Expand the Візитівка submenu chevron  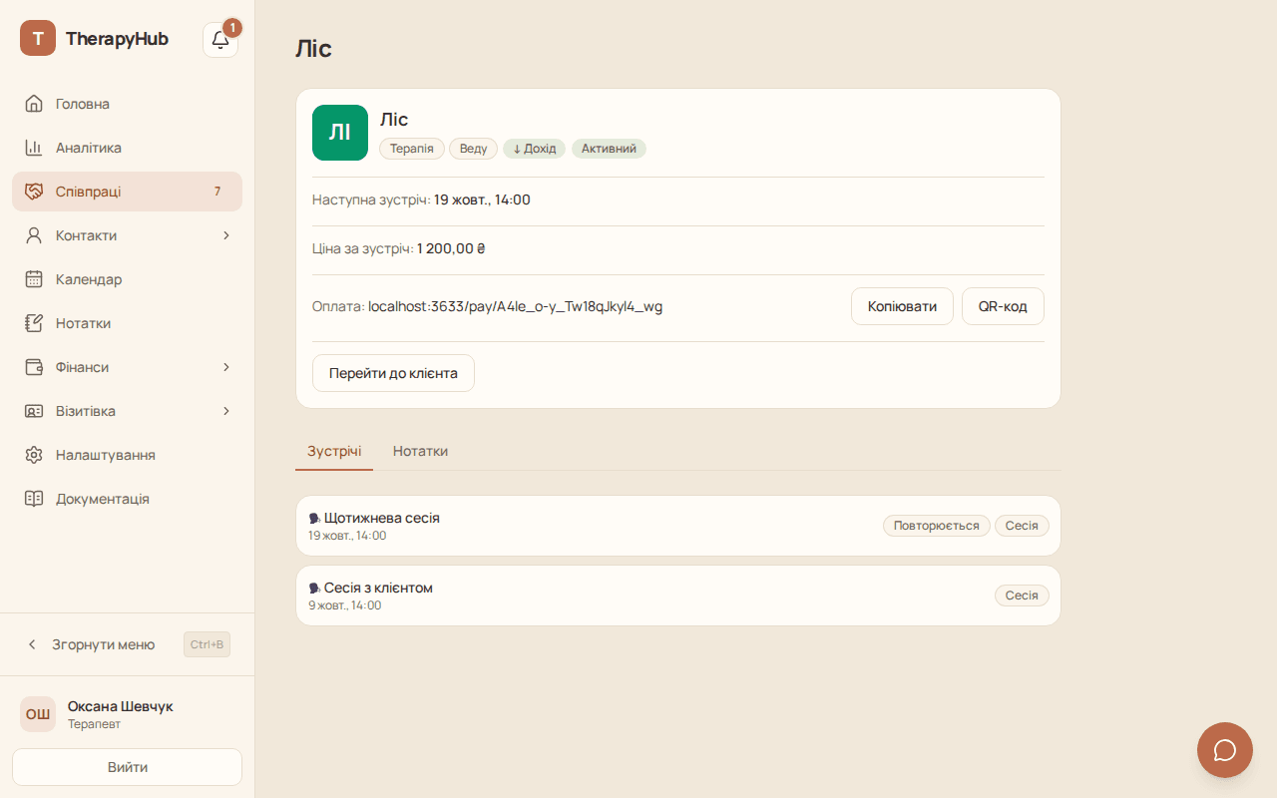click(x=226, y=411)
